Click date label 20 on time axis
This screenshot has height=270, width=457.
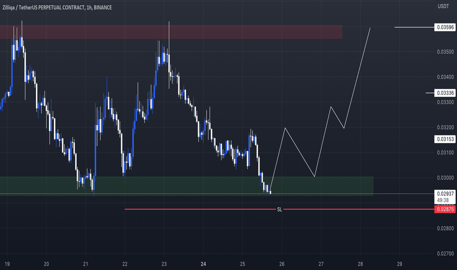47,264
